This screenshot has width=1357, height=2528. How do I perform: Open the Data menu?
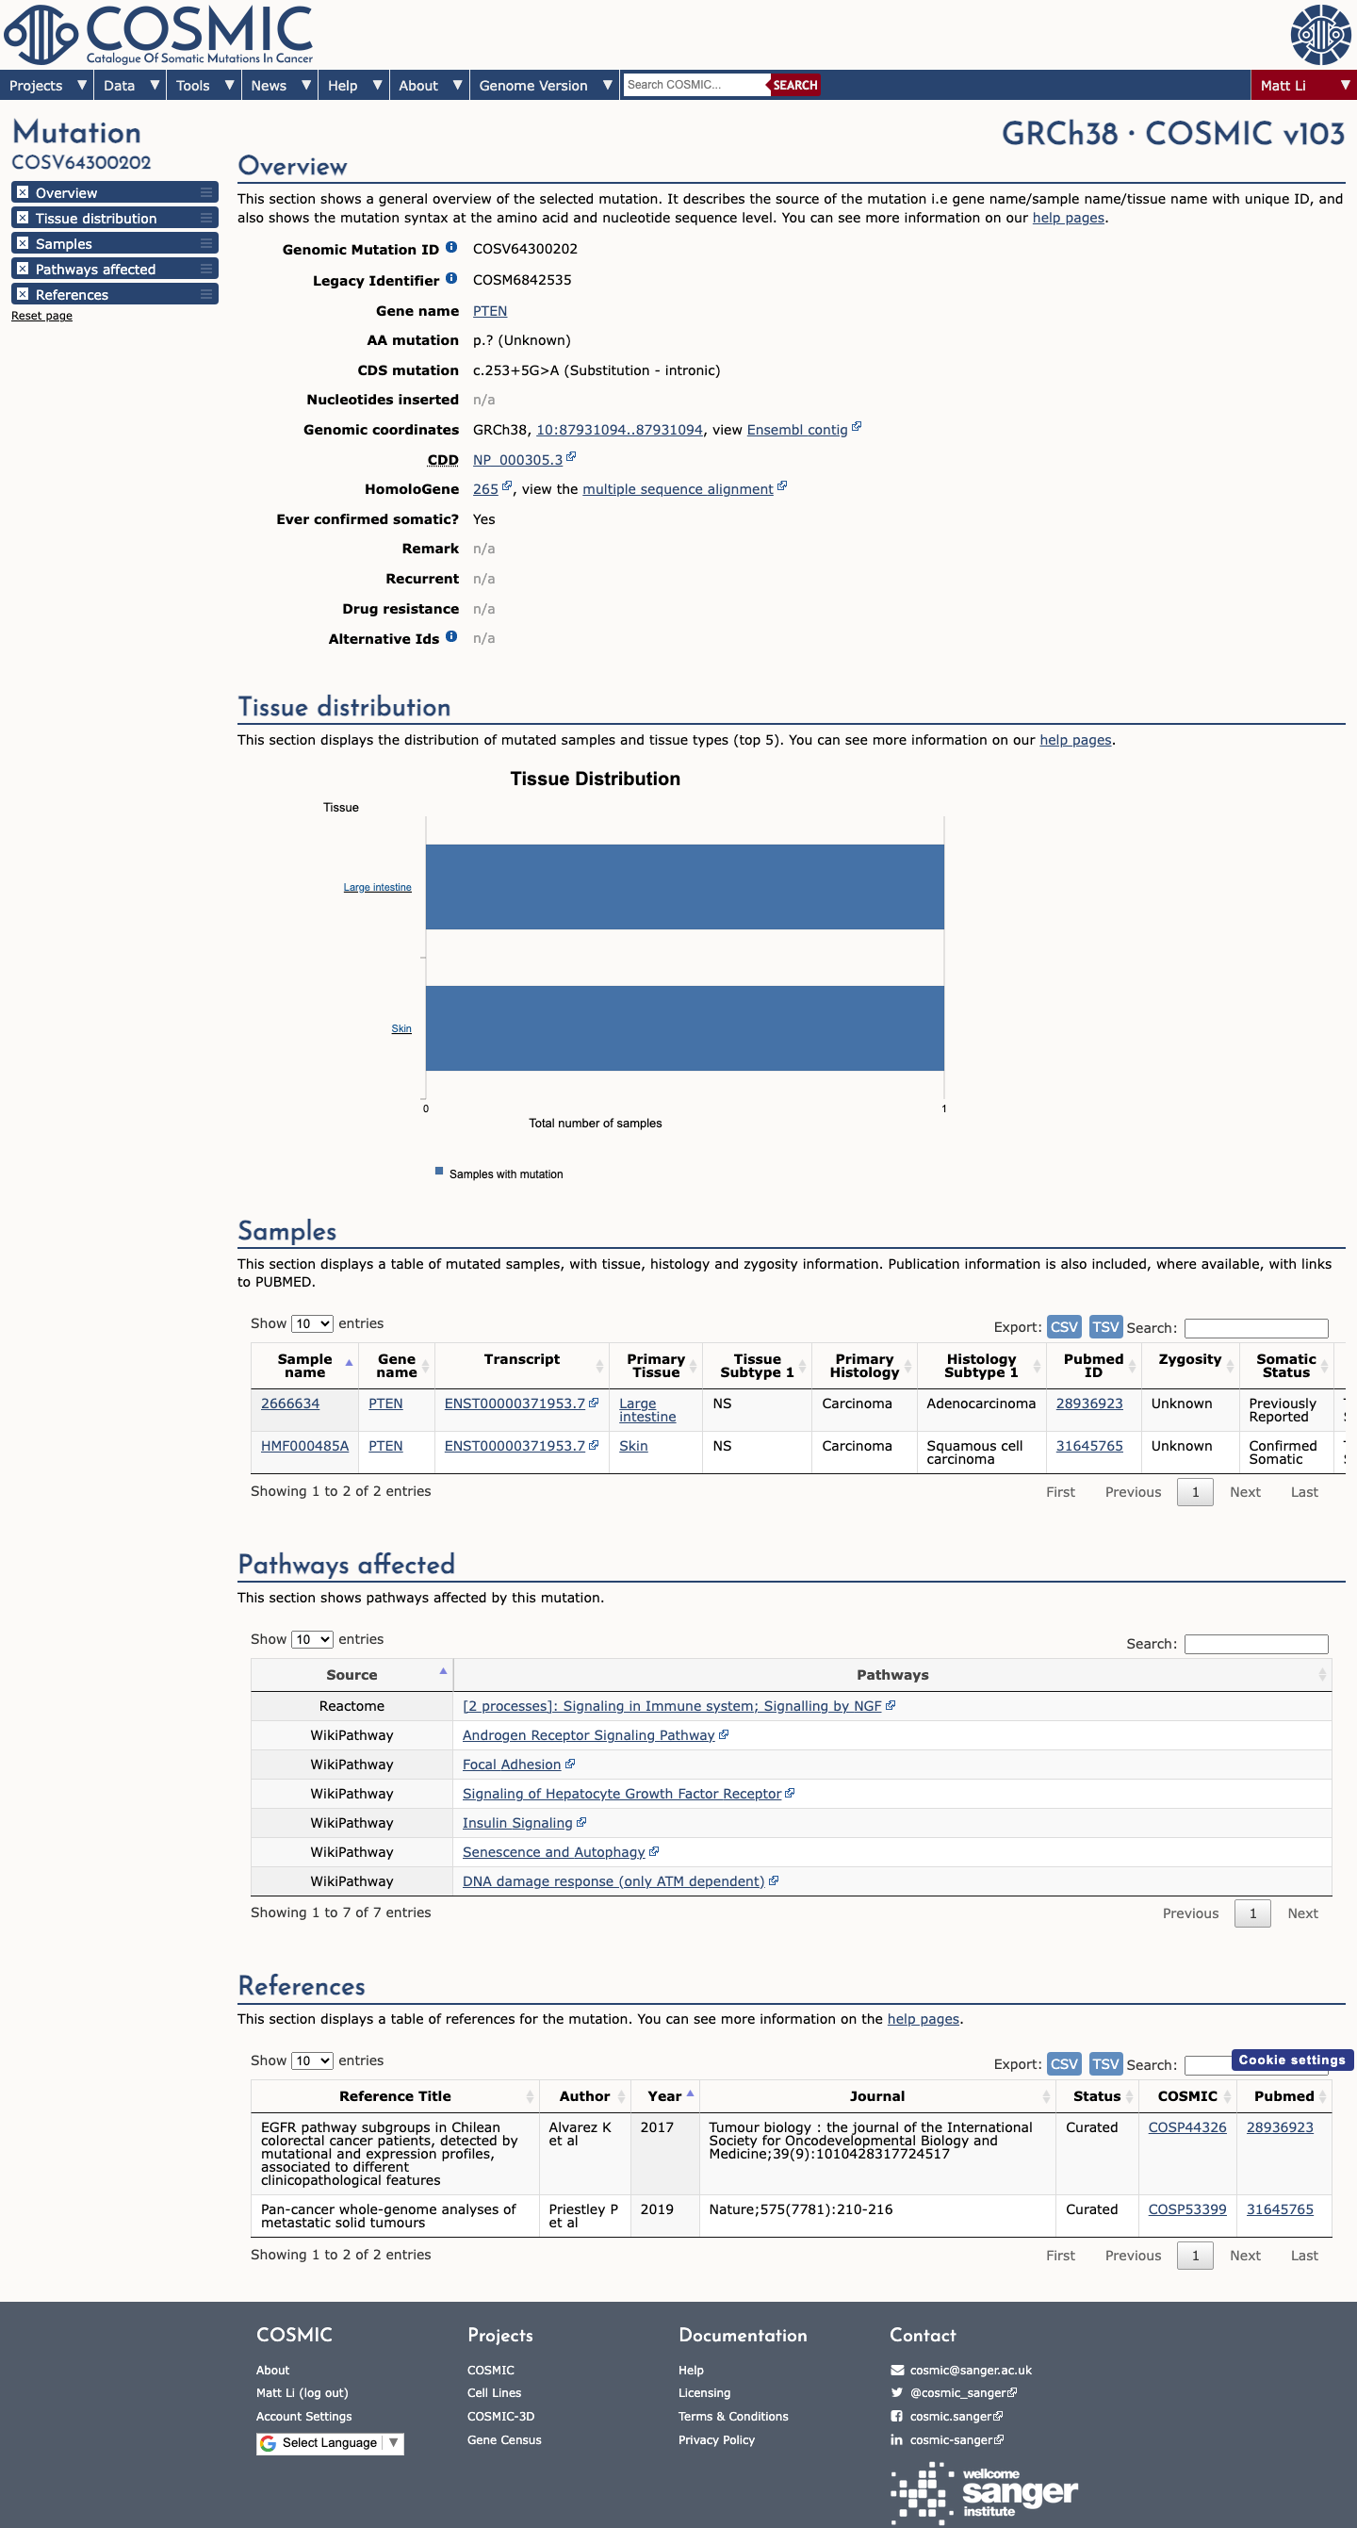130,86
